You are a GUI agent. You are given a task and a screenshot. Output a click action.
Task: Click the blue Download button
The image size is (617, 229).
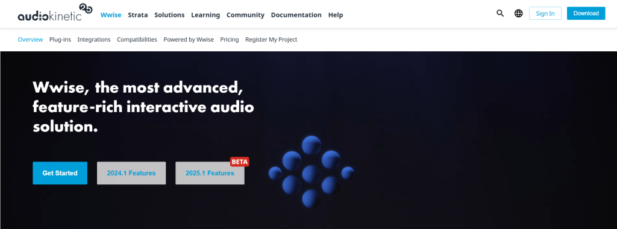pos(586,13)
